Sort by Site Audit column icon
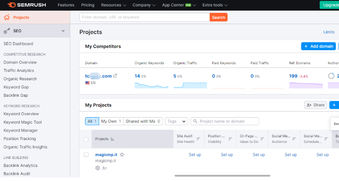 198,139
